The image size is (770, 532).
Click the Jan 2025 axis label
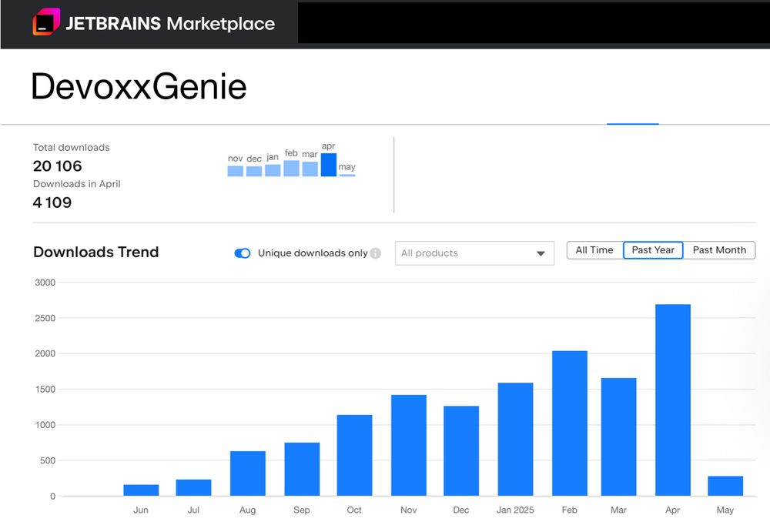click(x=515, y=510)
